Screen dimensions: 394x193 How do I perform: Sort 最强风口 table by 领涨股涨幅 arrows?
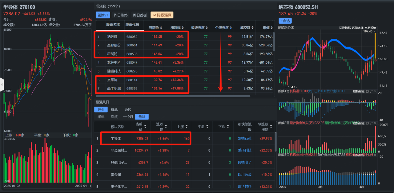[x=271, y=126]
